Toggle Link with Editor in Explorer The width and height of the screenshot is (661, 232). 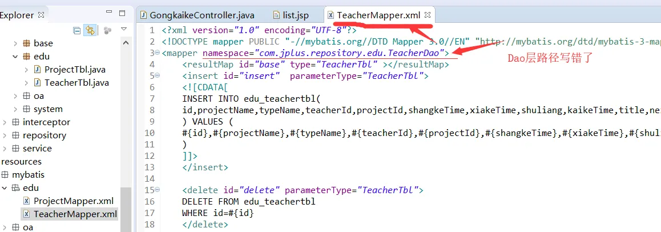[90, 30]
